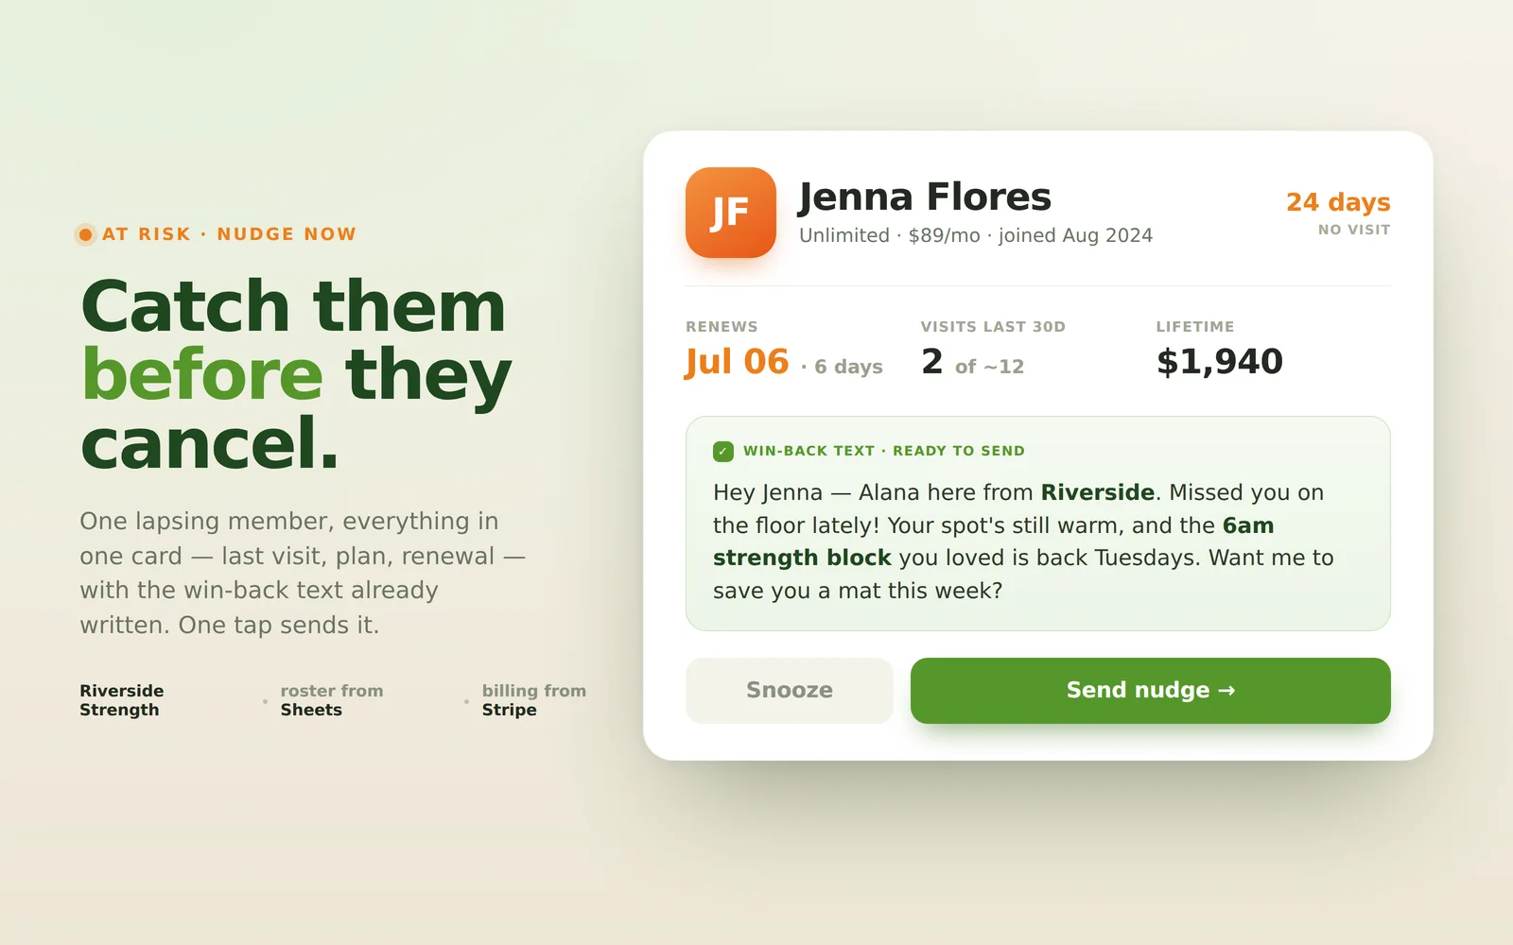Click the win-back message body text
This screenshot has height=945, width=1513.
[1023, 541]
